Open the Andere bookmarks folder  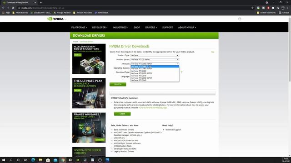266,13
